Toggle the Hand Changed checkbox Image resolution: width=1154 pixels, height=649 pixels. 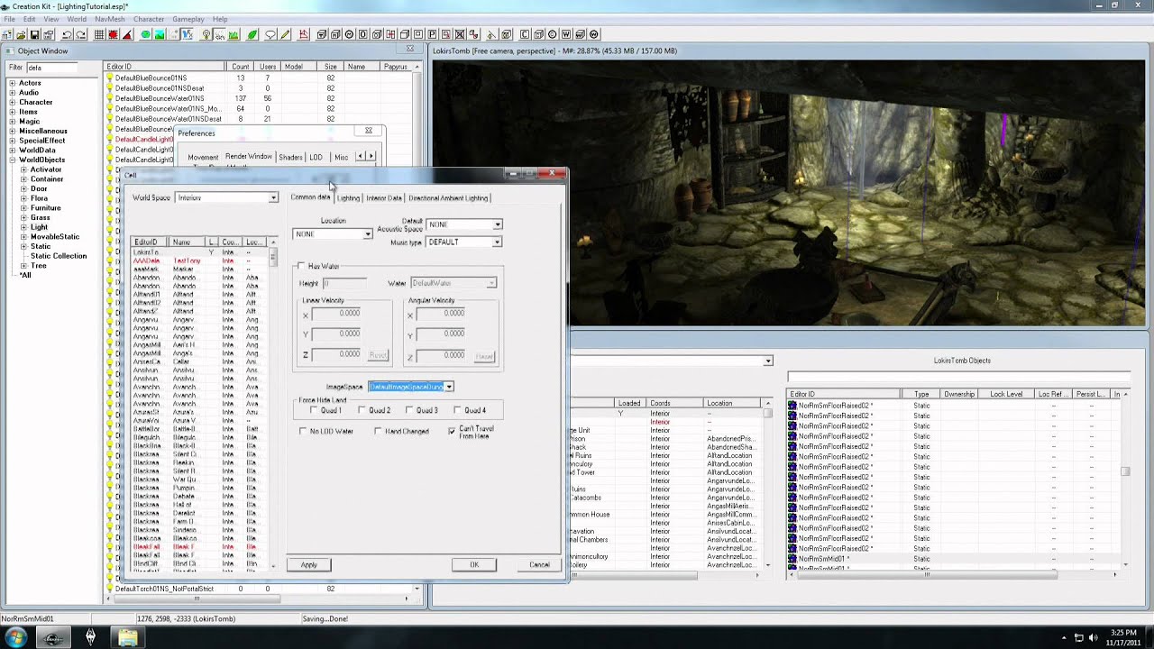coord(378,431)
